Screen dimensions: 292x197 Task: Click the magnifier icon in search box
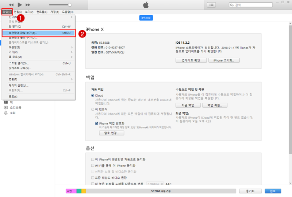pos(232,5)
